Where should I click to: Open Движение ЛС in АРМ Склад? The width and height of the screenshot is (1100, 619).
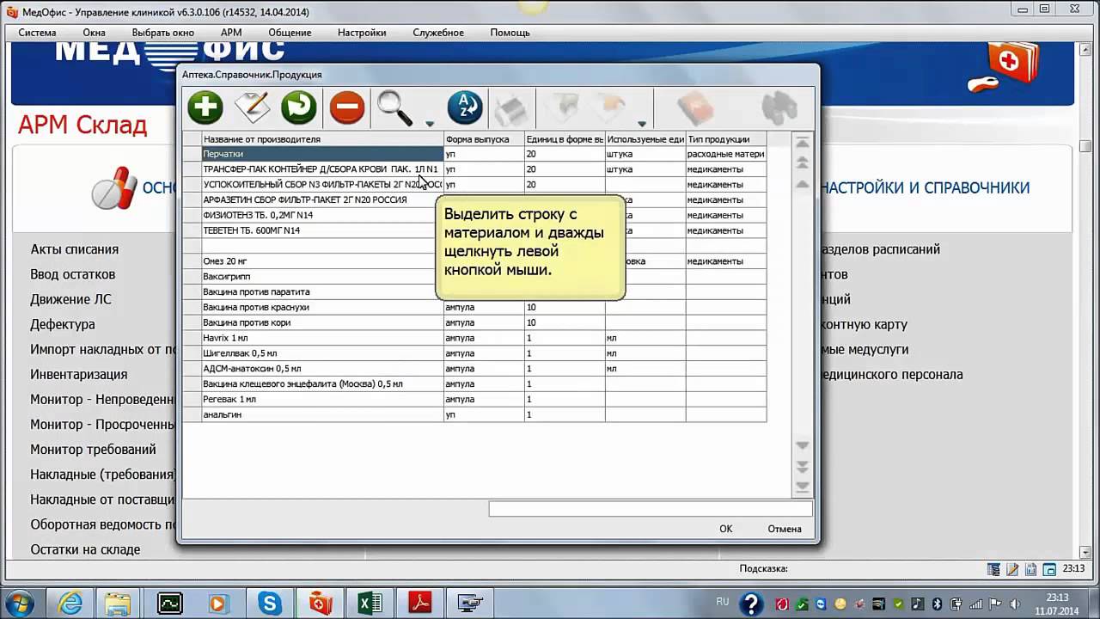[x=70, y=299]
